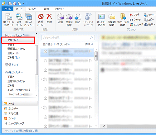Switch to the フォルダー ribbon tab
156x135 pixels.
(x=33, y=9)
